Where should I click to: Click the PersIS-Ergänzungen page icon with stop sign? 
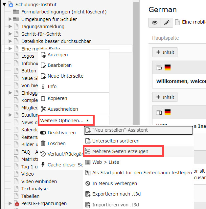tap(16, 204)
